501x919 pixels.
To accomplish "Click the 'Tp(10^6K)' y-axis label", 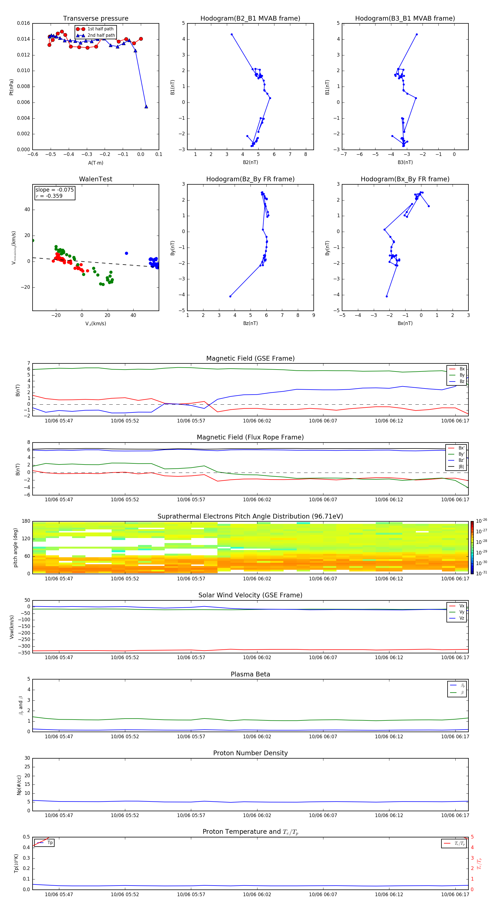I will tap(16, 863).
